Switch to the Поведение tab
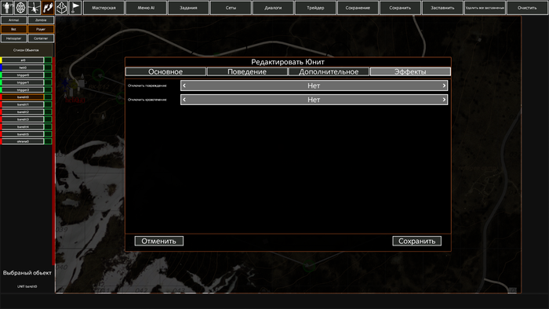Screen dimensions: 549x309 (247, 71)
